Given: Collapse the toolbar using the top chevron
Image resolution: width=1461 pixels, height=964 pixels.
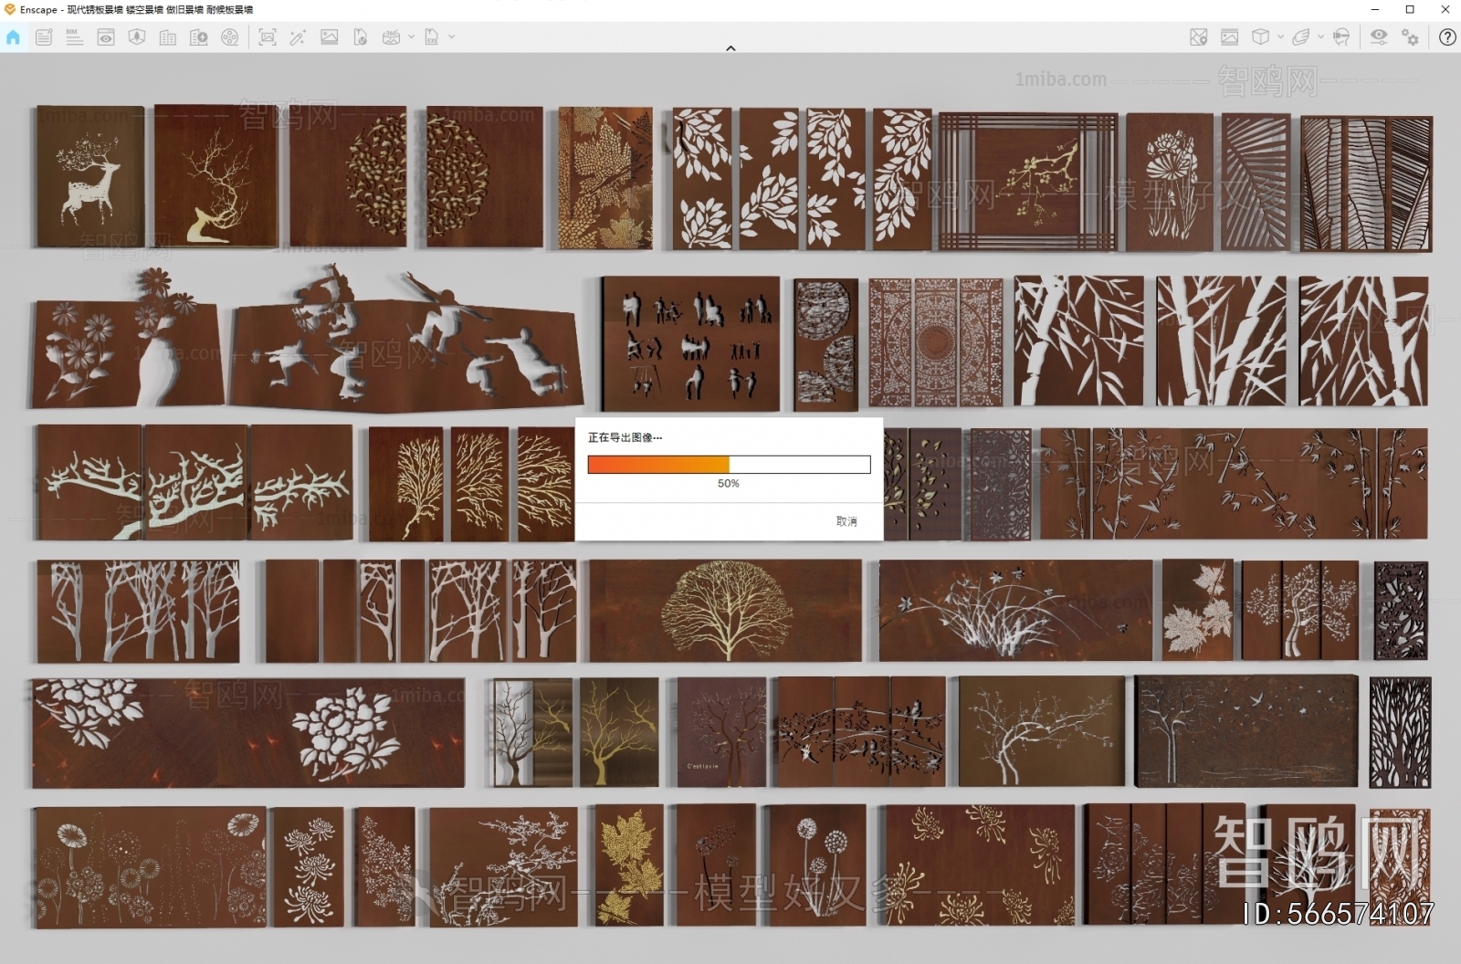Looking at the screenshot, I should [730, 47].
